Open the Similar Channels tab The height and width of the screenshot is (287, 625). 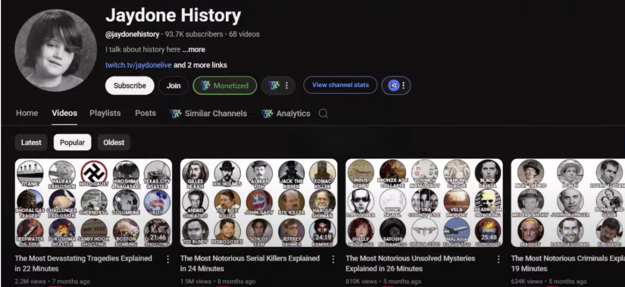pos(208,113)
